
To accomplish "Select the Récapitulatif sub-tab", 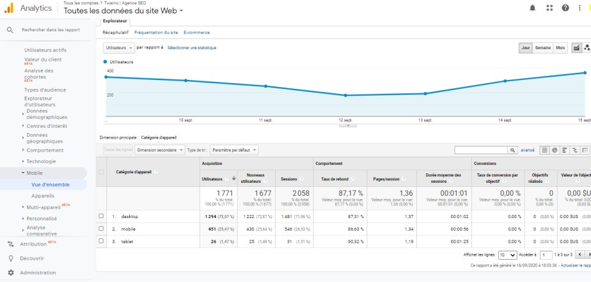I will pyautogui.click(x=116, y=33).
